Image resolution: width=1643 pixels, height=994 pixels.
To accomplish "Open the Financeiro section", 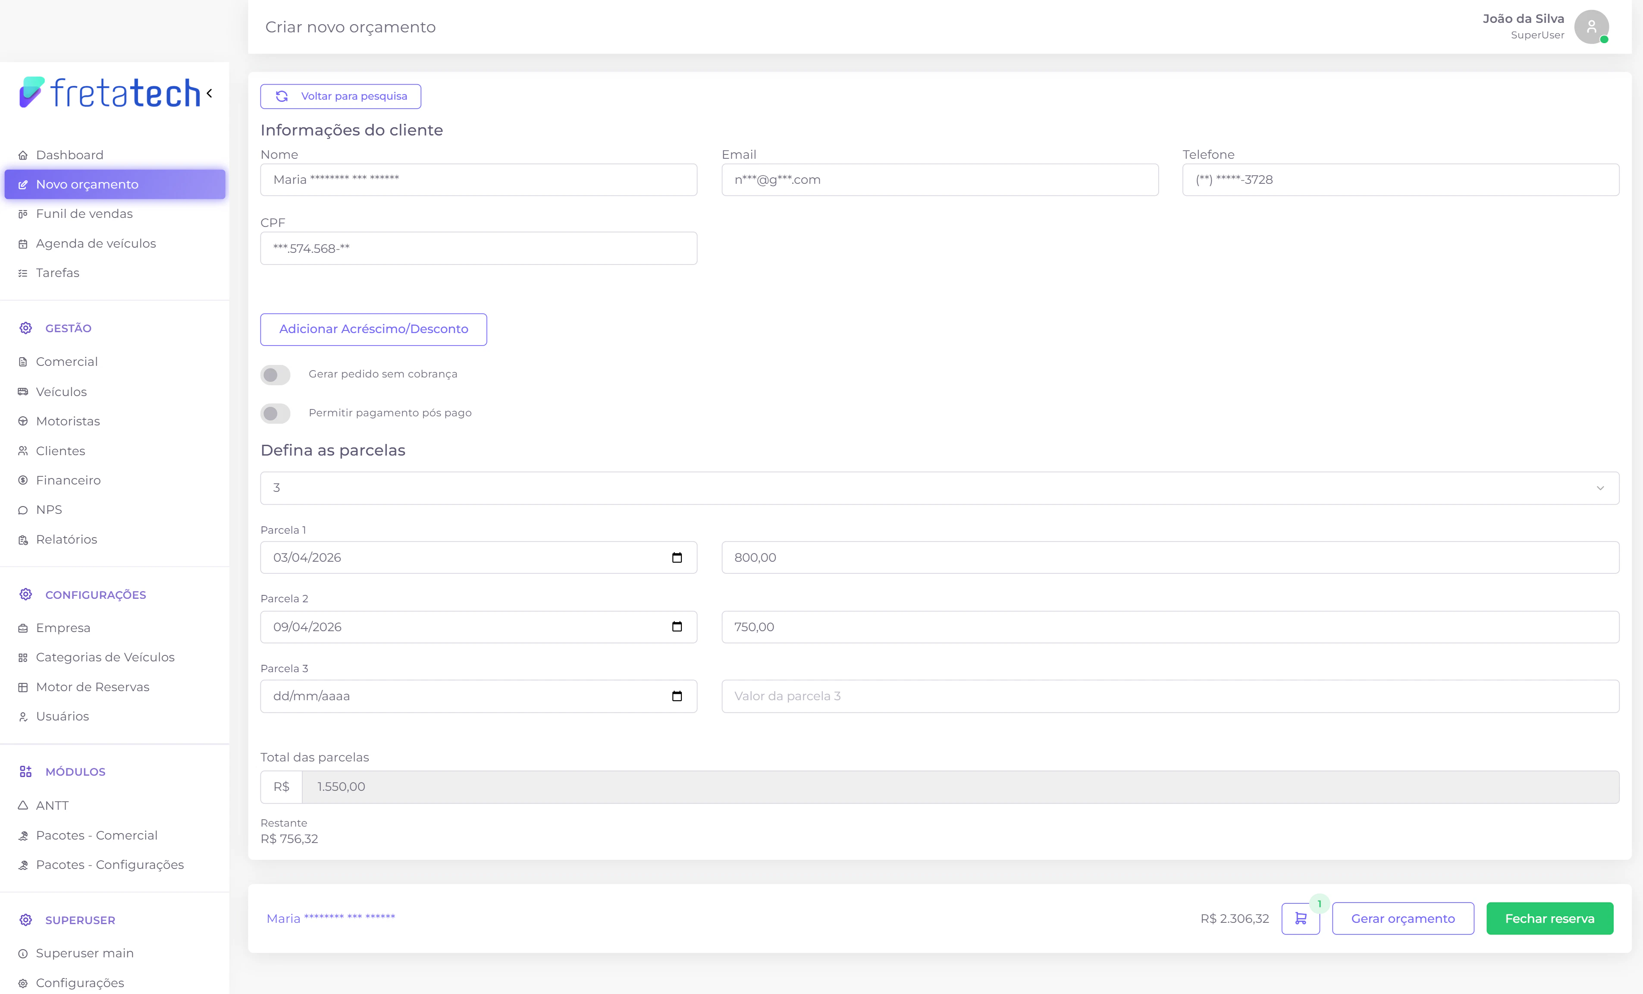I will coord(68,480).
